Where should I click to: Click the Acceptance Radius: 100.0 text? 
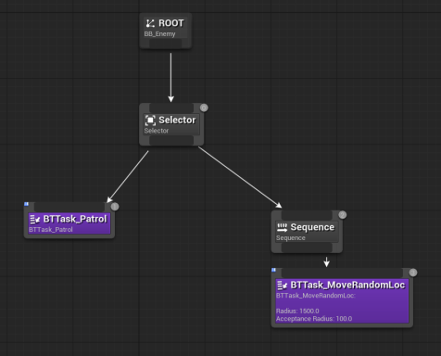(314, 319)
